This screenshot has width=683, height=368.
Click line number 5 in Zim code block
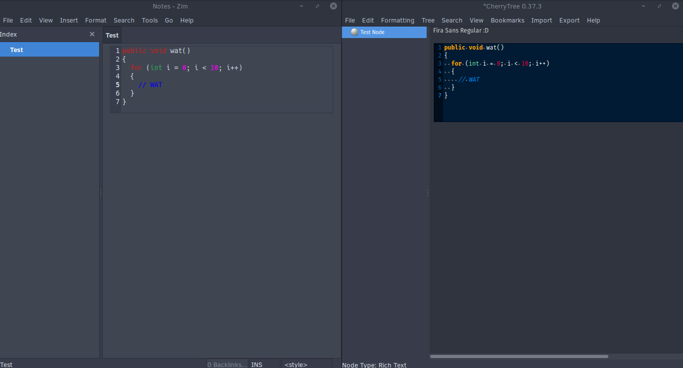tap(118, 85)
